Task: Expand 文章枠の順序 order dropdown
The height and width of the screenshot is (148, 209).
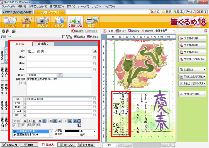Action: [x=205, y=94]
